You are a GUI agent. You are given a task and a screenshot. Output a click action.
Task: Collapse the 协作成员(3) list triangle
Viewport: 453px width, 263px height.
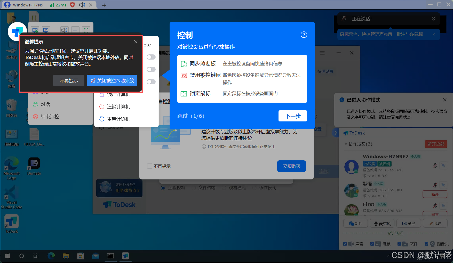pos(346,144)
